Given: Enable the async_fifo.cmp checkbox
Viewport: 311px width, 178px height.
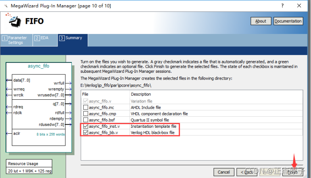Looking at the screenshot, I should click(x=86, y=114).
